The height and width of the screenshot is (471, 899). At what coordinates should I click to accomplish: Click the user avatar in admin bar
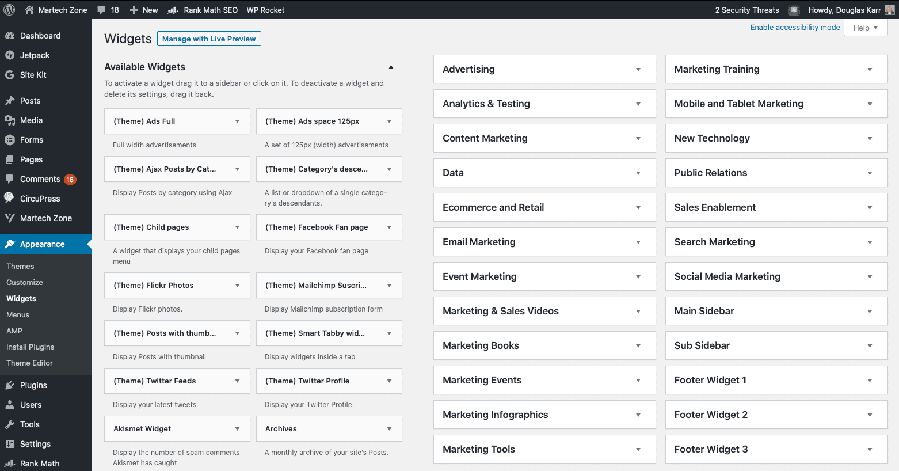tap(890, 10)
